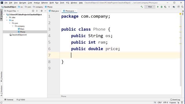This screenshot has height=104, width=185.
Task: Click the Collapse All icon in project panel
Action: click(37, 11)
